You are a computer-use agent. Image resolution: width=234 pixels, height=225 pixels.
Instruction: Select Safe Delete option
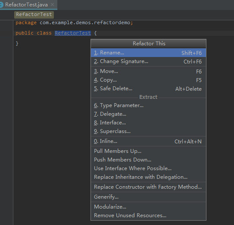tap(148, 89)
